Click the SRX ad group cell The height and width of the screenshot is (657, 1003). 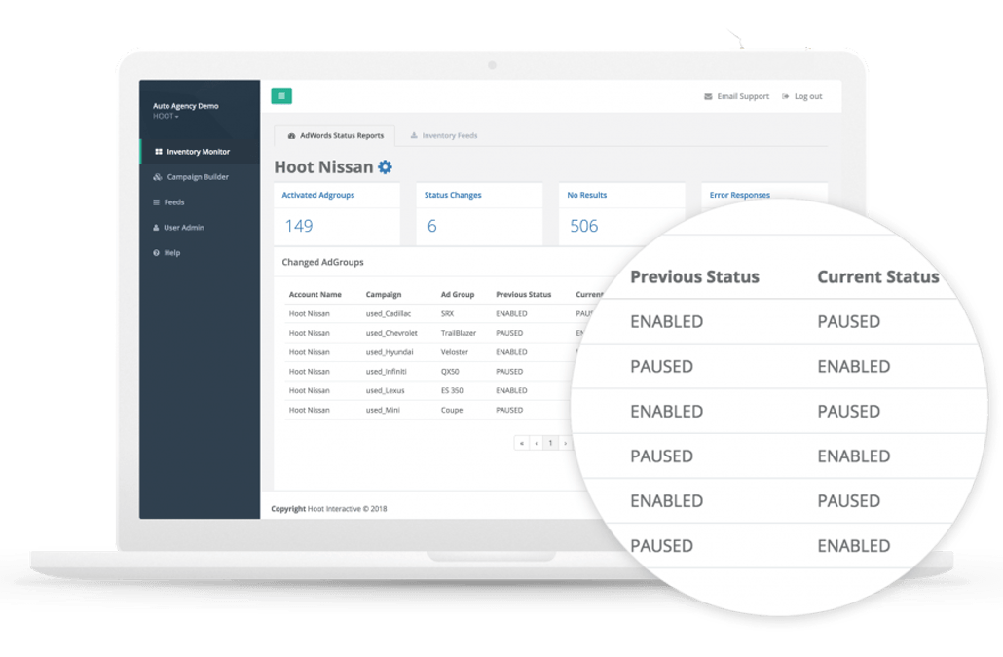(x=447, y=313)
